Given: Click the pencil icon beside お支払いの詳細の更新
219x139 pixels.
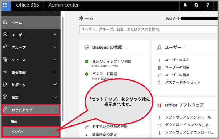Looking at the screenshot, I should click(x=87, y=127).
